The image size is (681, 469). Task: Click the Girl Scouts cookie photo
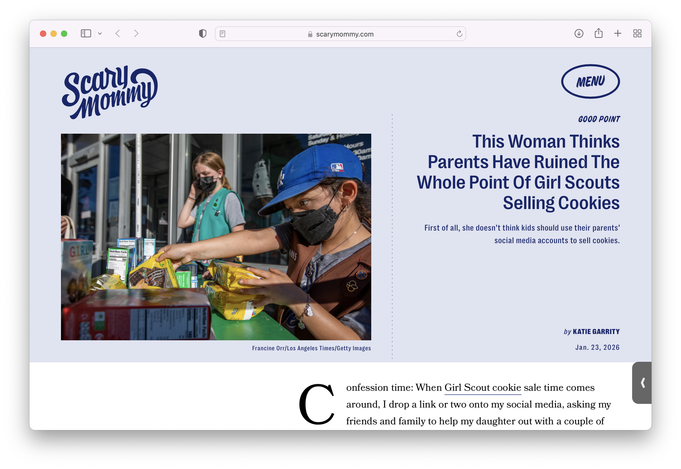pos(216,237)
